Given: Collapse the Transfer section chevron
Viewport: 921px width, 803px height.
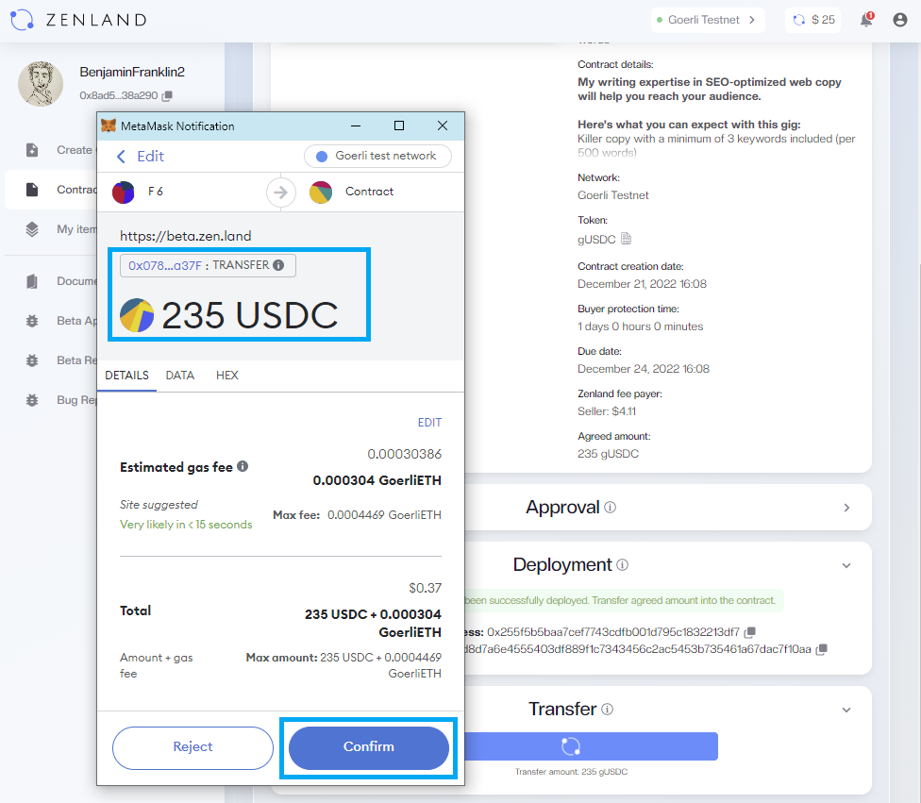Looking at the screenshot, I should coord(846,710).
